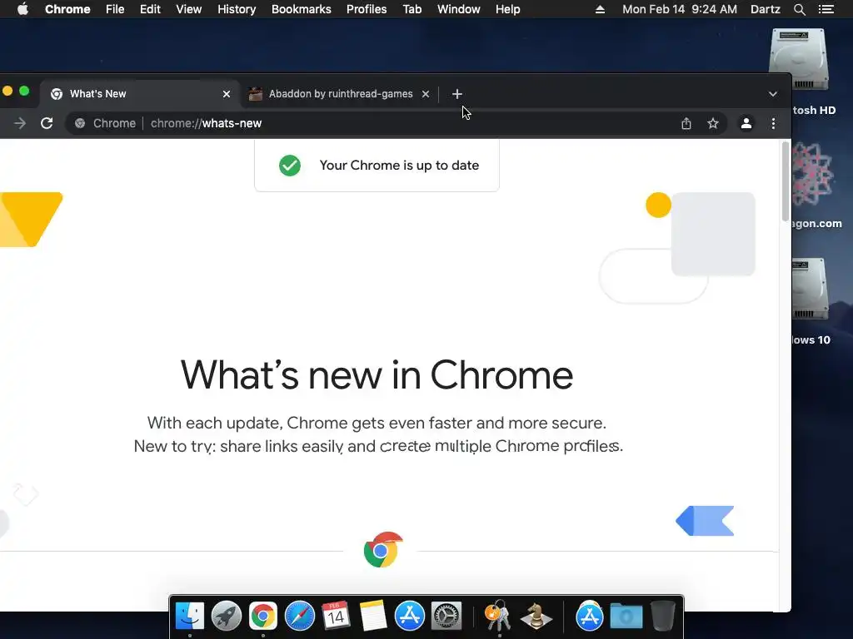853x639 pixels.
Task: Open Finder from the Dock
Action: (189, 616)
